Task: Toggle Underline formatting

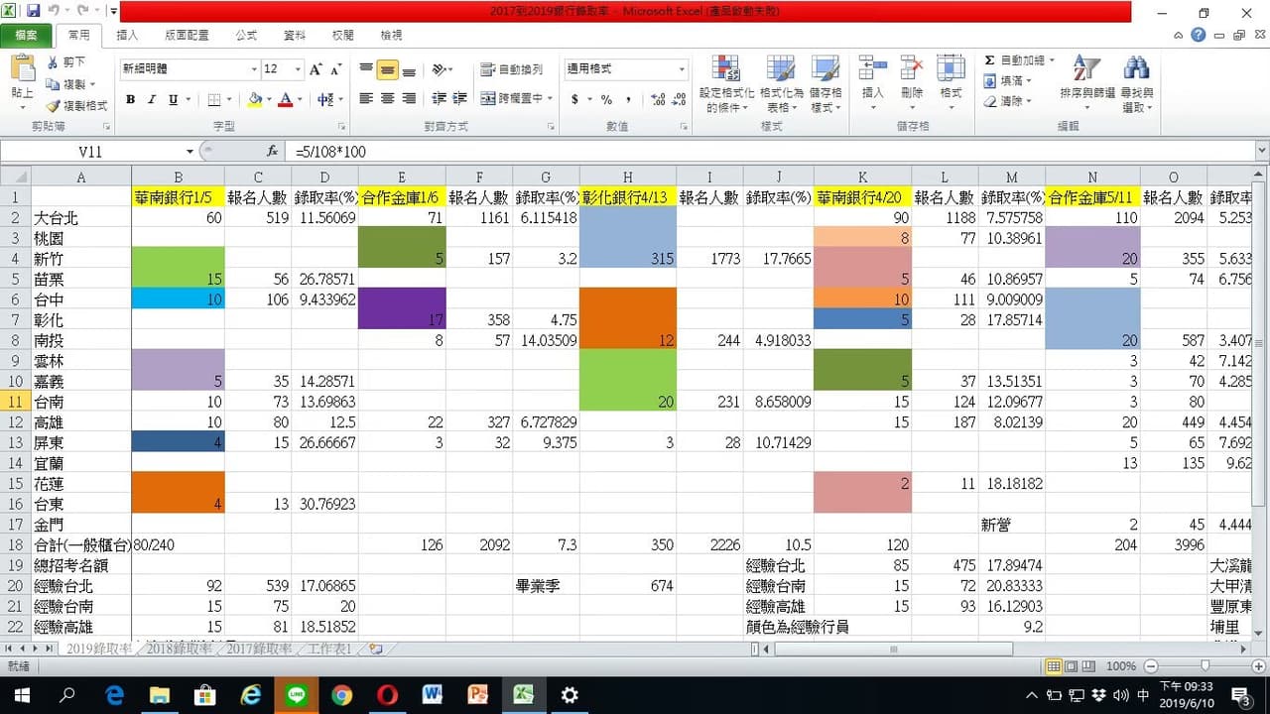Action: click(x=174, y=99)
